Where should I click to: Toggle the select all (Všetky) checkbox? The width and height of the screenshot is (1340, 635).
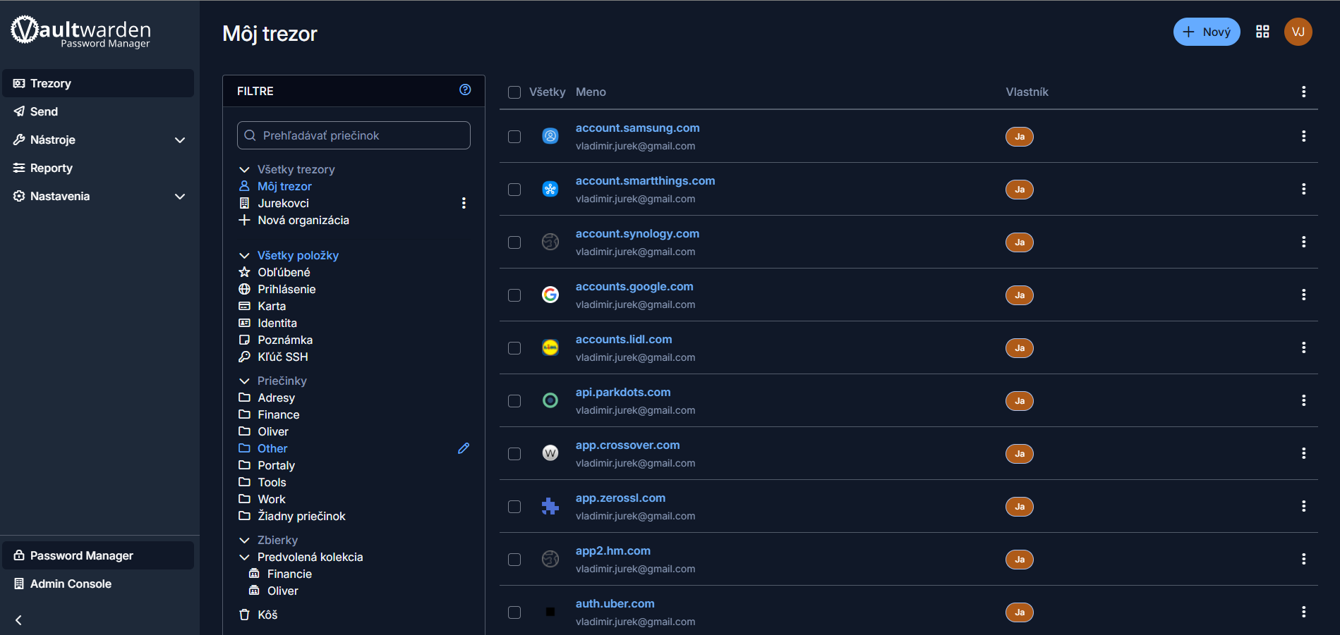pyautogui.click(x=514, y=92)
